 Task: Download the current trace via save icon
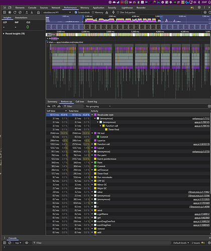32,13
